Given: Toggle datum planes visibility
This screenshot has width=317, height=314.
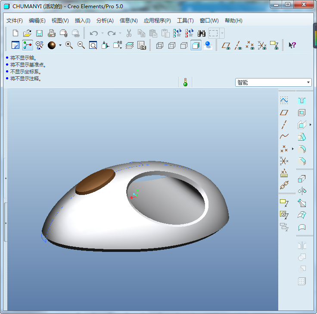Looking at the screenshot, I should [226, 45].
